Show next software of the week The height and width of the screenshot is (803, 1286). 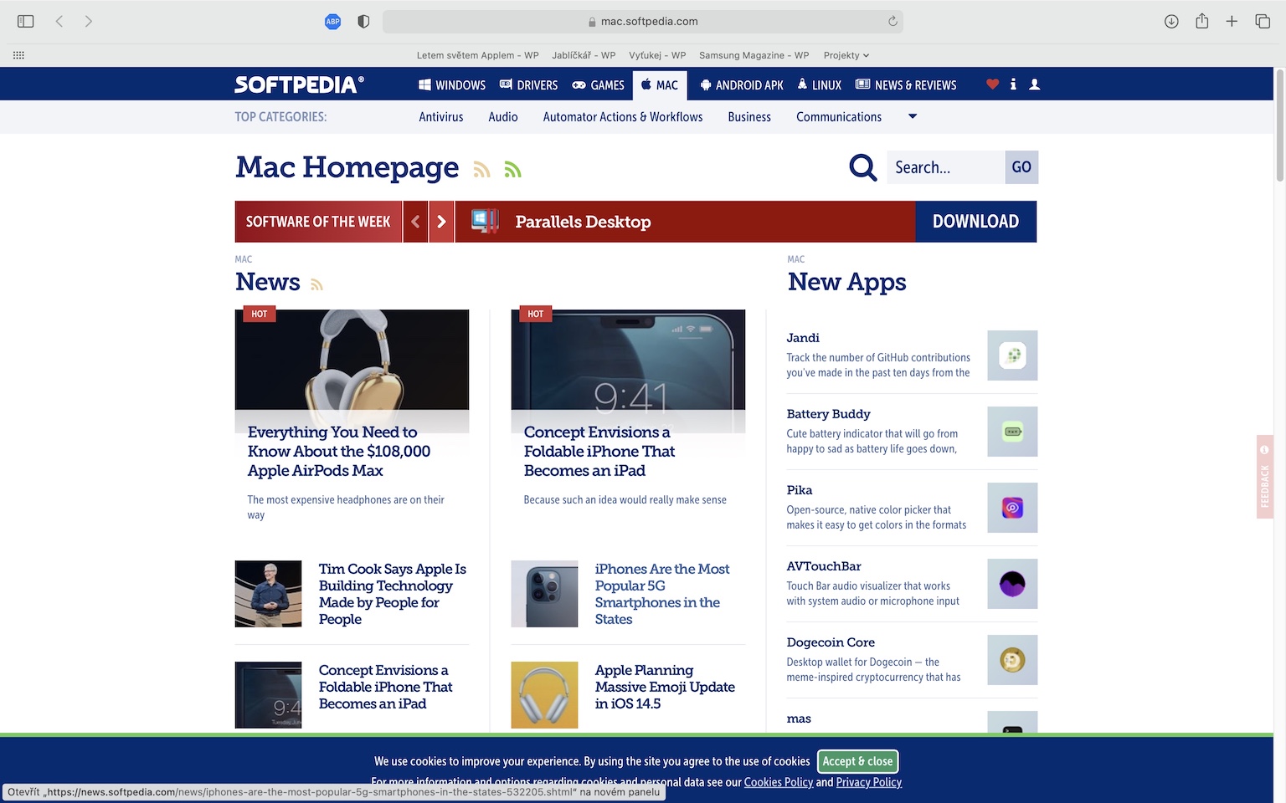(x=441, y=222)
